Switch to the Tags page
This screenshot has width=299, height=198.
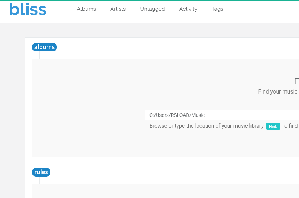[217, 9]
